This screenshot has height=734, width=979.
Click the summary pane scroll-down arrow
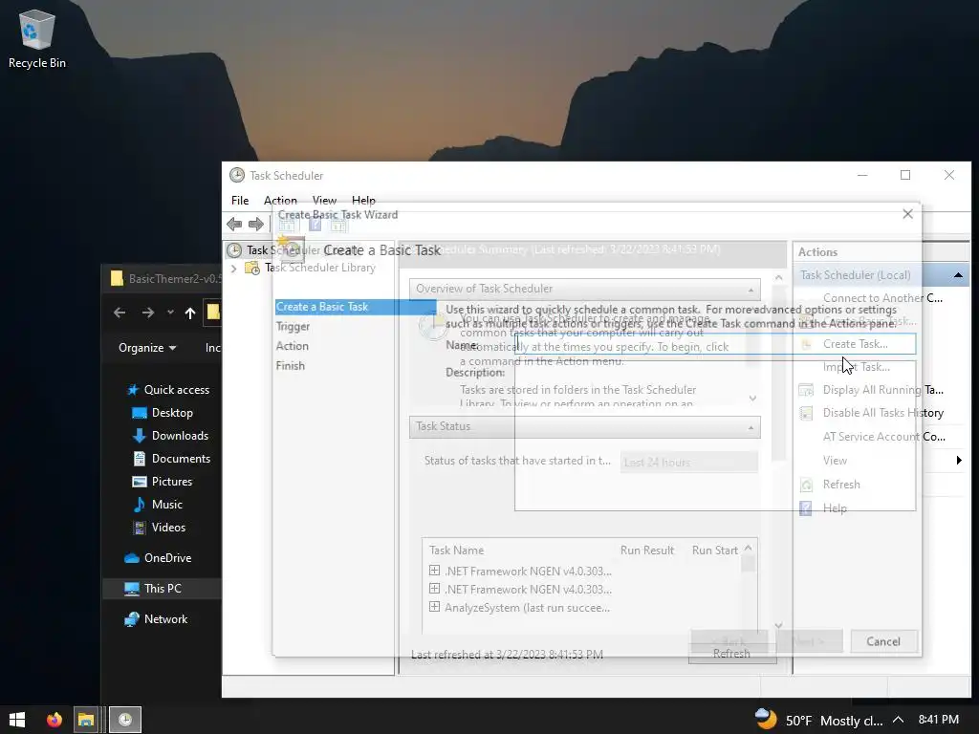tap(778, 625)
